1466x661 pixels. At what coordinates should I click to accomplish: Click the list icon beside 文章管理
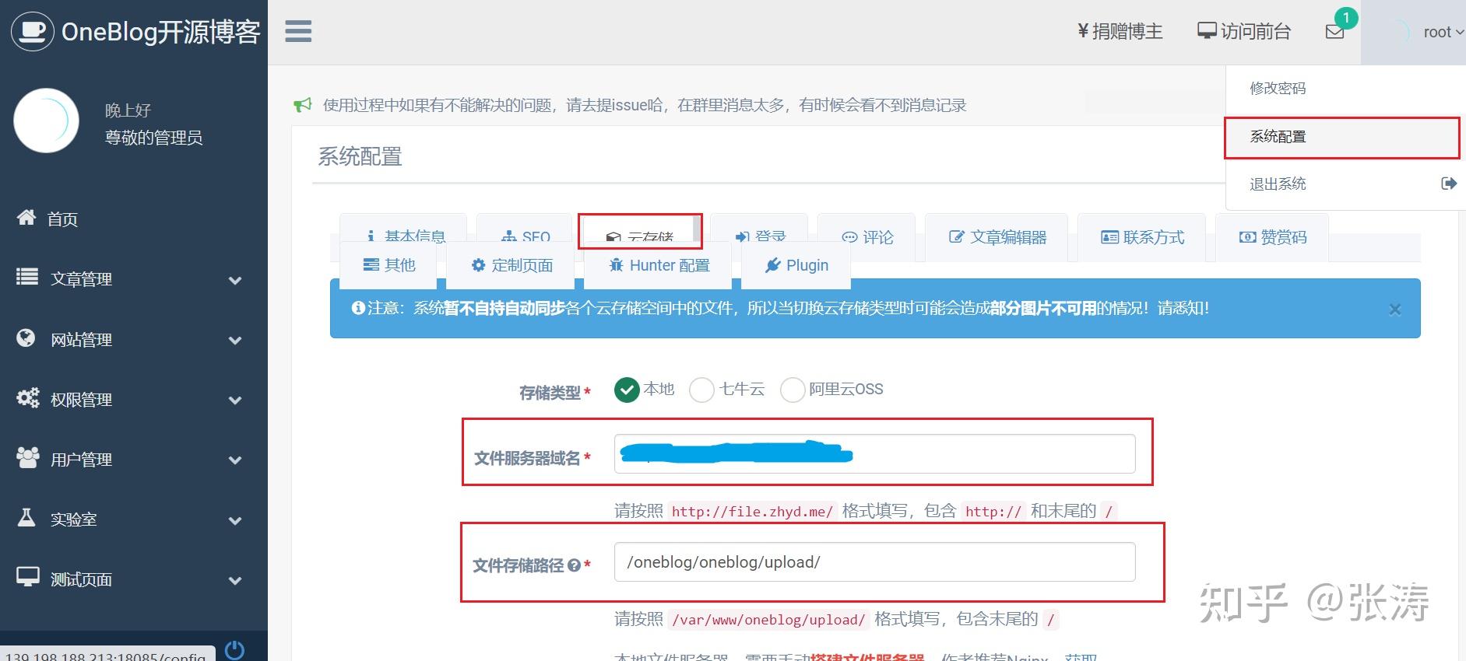pyautogui.click(x=27, y=277)
